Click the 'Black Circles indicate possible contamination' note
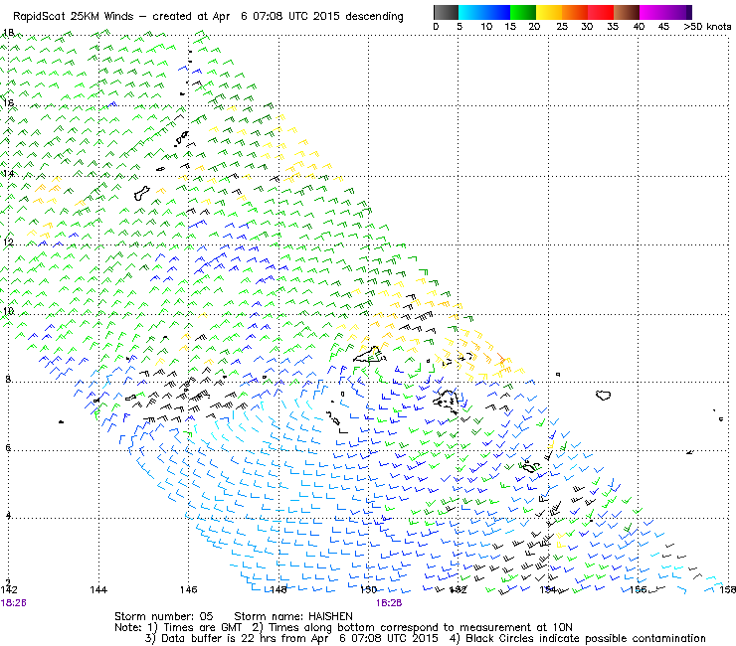 click(x=577, y=639)
